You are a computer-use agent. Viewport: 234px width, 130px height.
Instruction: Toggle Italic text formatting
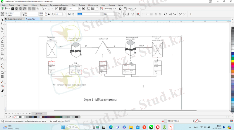tap(128, 14)
